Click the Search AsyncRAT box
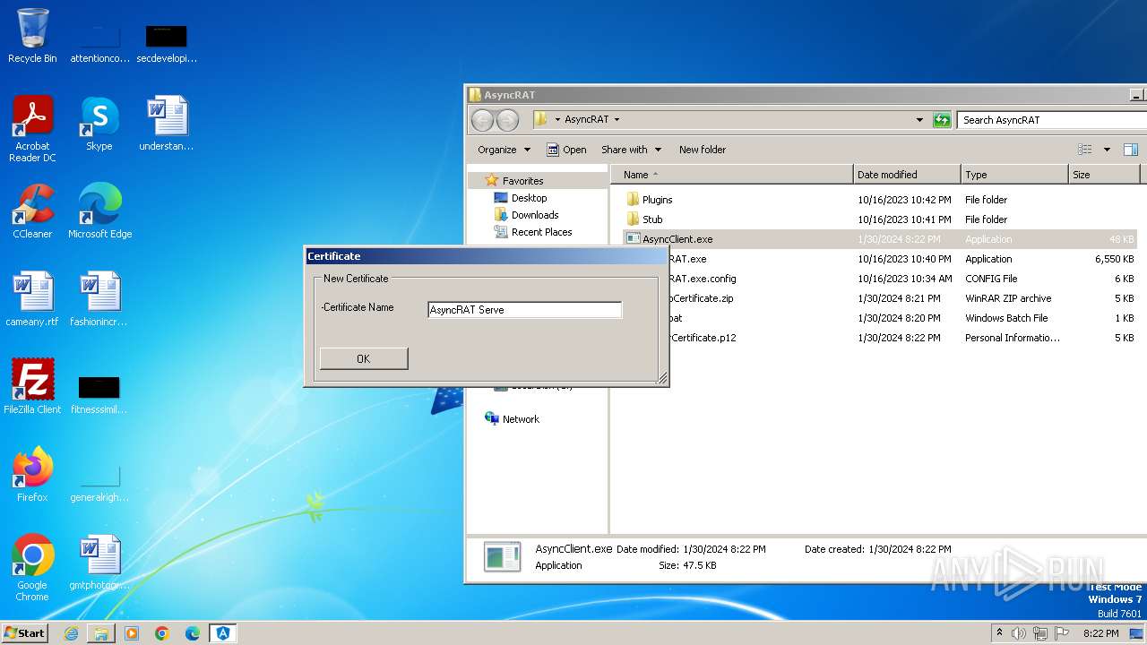 point(1052,119)
